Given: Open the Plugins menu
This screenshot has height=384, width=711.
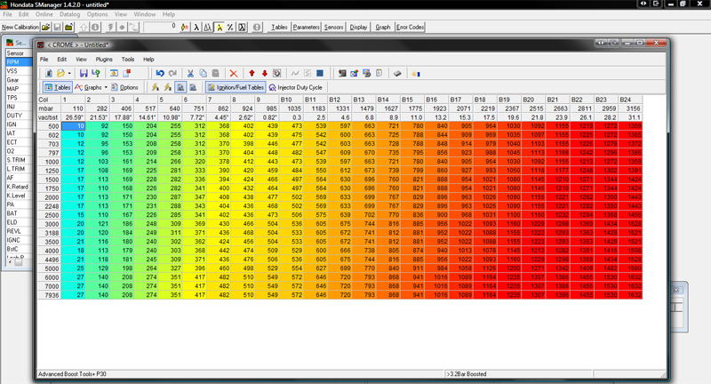Looking at the screenshot, I should (102, 59).
